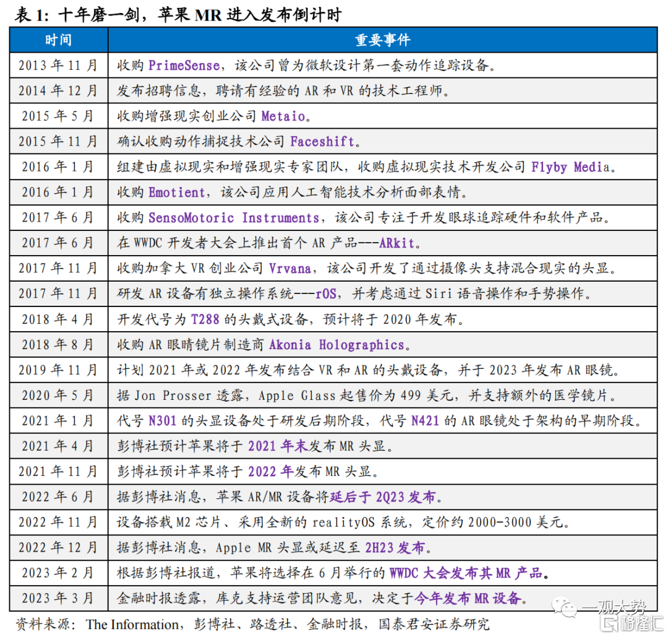Click the purple text 'Metaio'
668x637 pixels.
pos(283,116)
